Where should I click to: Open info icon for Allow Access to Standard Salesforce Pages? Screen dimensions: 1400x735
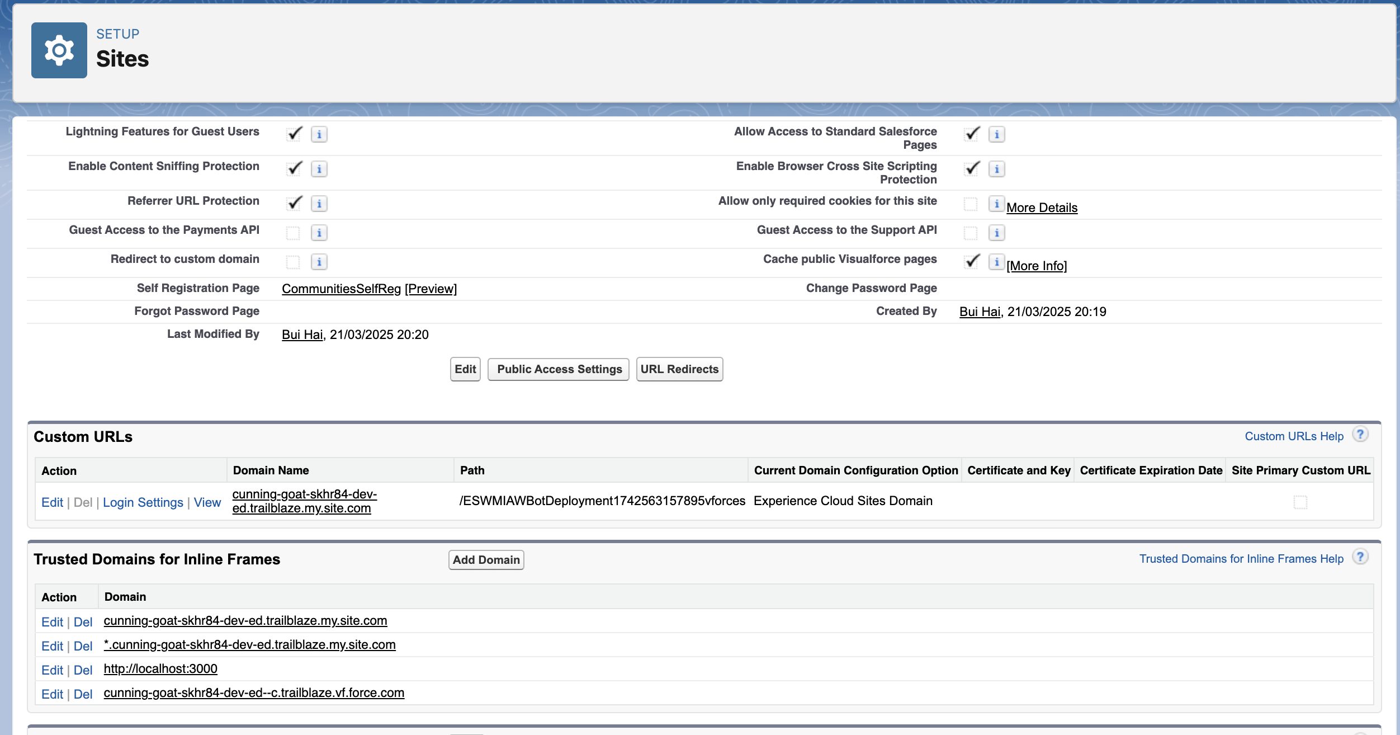pos(997,134)
